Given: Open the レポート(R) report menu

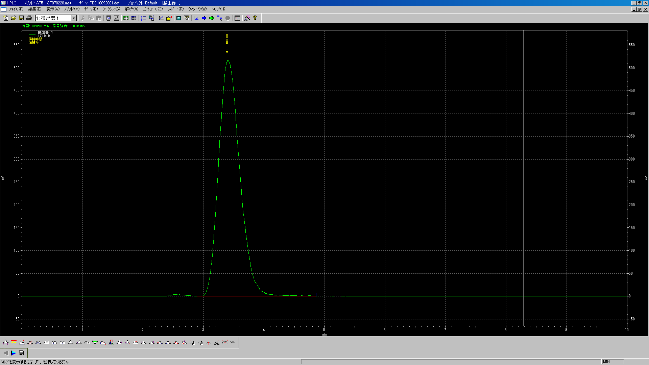Looking at the screenshot, I should tap(175, 9).
